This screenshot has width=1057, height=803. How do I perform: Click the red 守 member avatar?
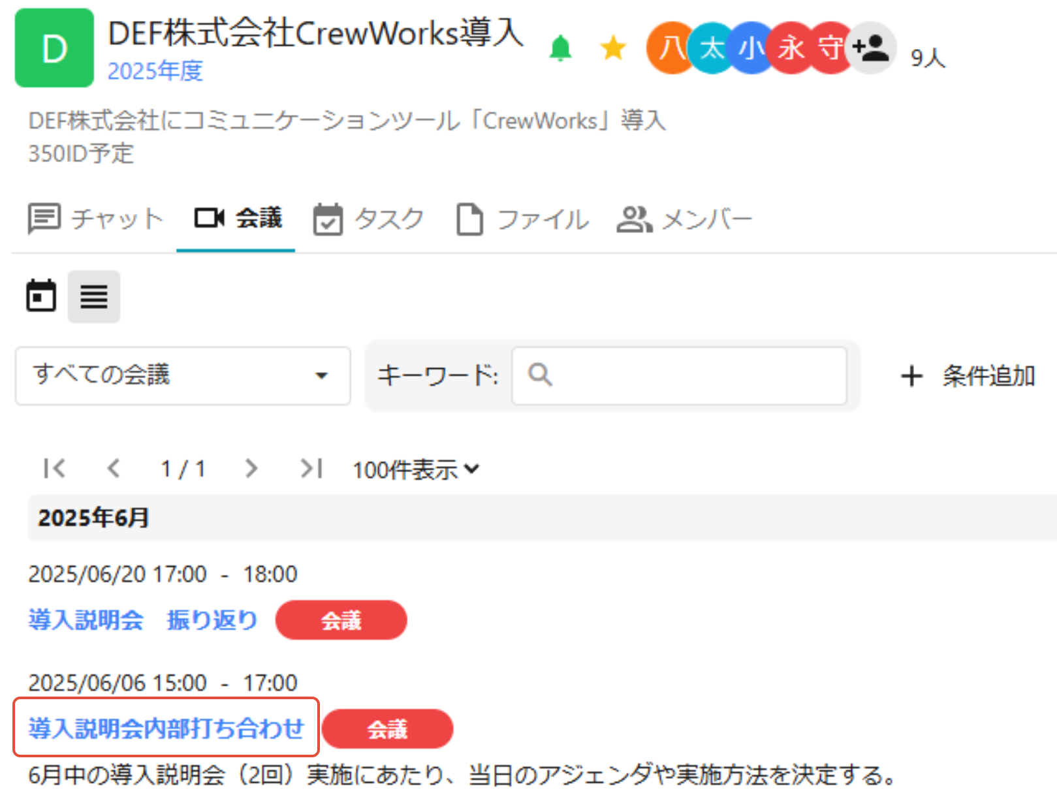point(830,48)
